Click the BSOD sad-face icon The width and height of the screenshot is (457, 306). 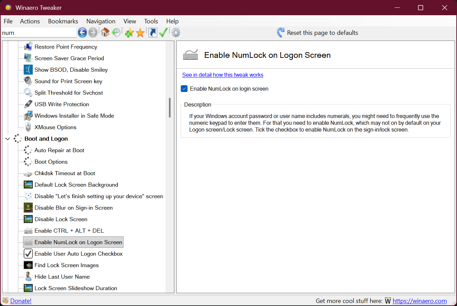click(28, 70)
